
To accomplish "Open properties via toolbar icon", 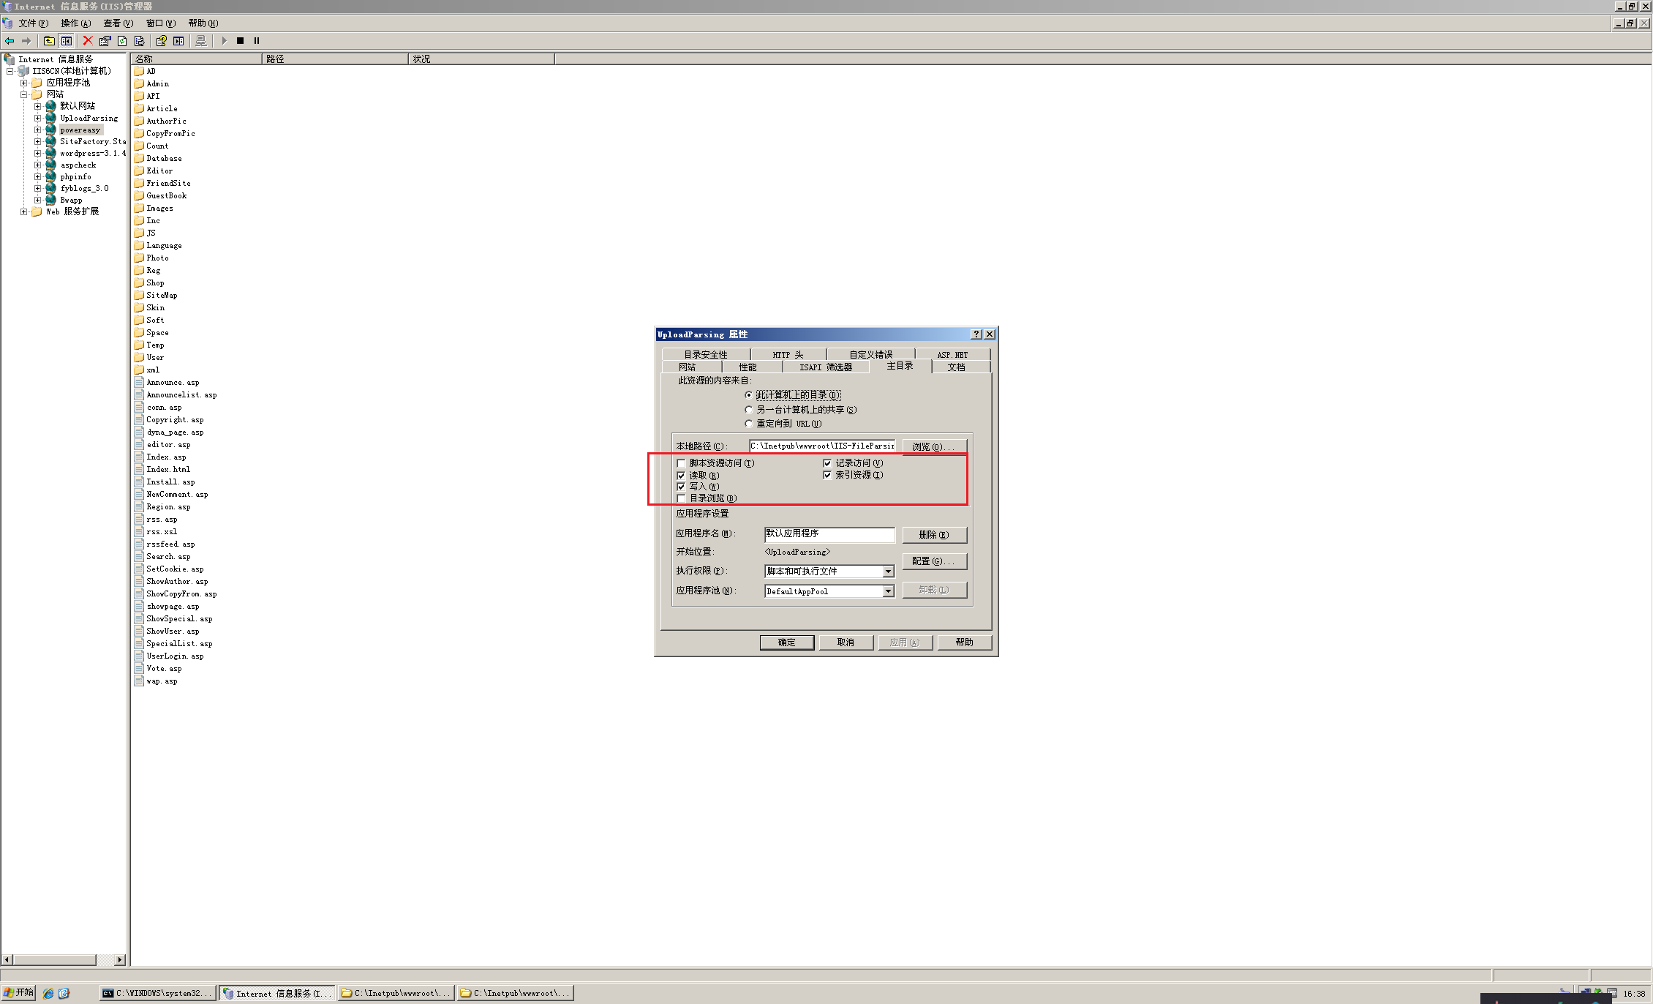I will (x=105, y=41).
